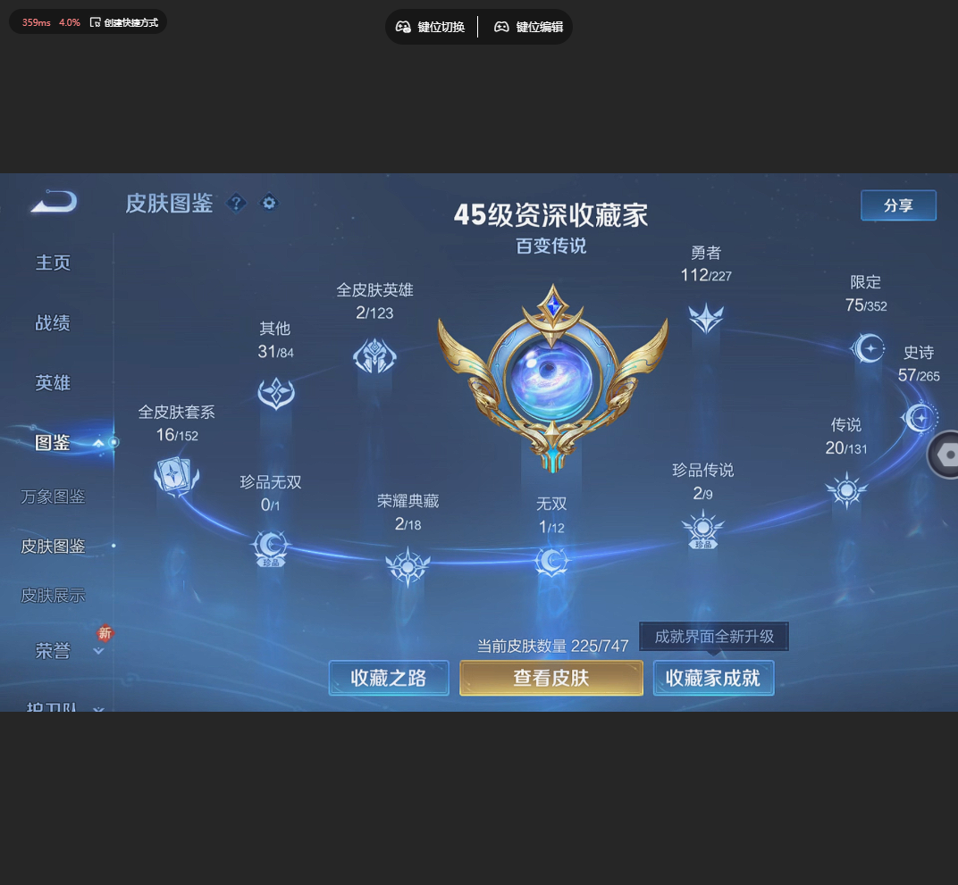The height and width of the screenshot is (885, 958).
Task: Open the help icon beside 皮肤图鉴 title
Action: 236,203
